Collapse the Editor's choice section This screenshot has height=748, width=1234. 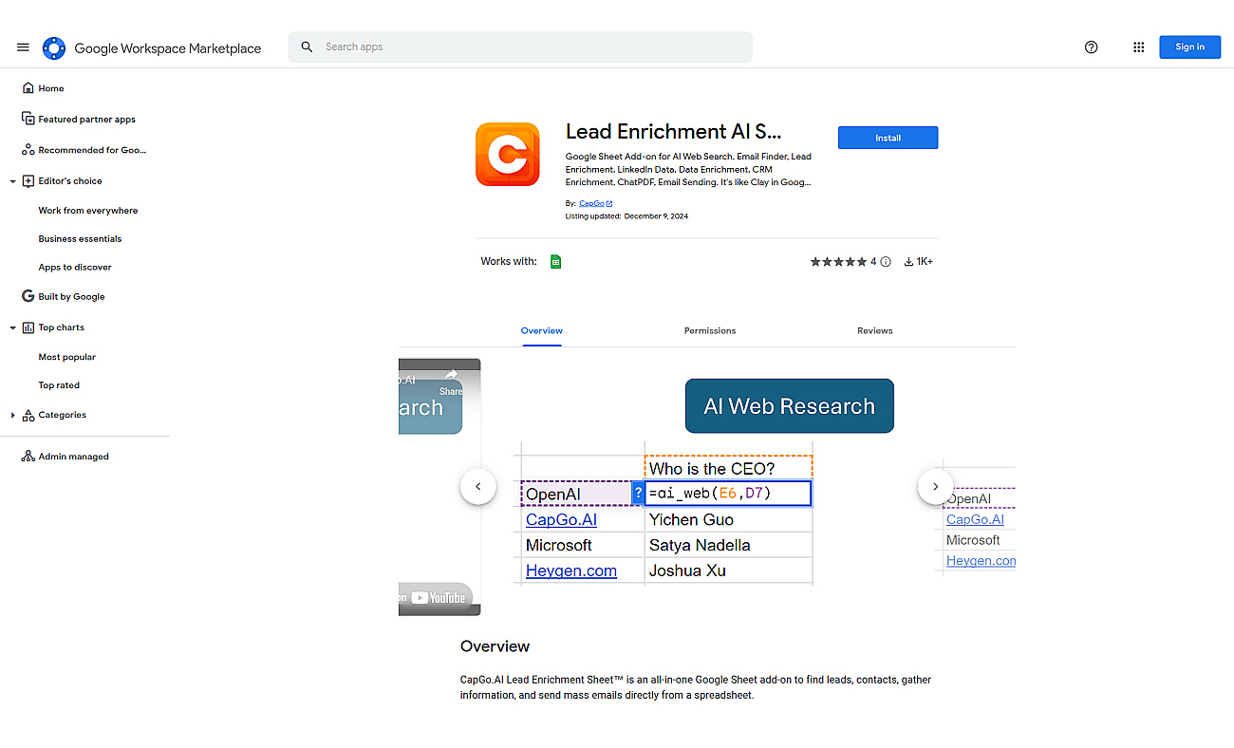pyautogui.click(x=13, y=180)
